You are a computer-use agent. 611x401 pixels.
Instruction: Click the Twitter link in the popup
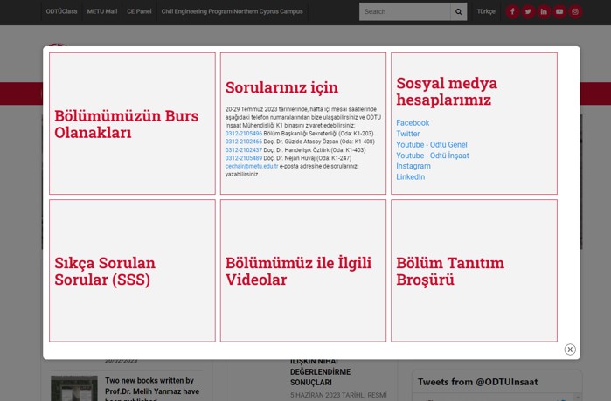click(408, 134)
